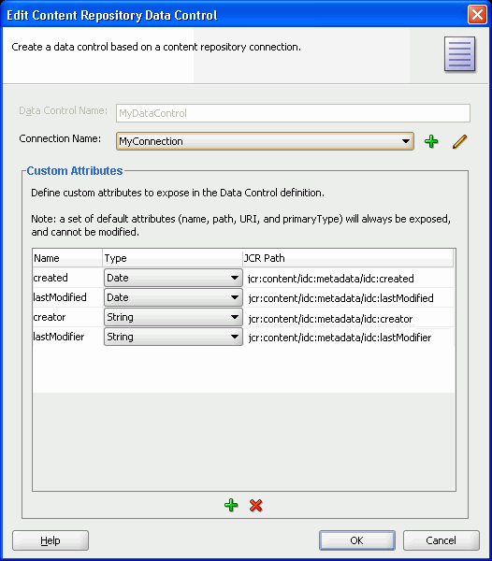
Task: Open Type dropdown for creator attribute
Action: [173, 317]
